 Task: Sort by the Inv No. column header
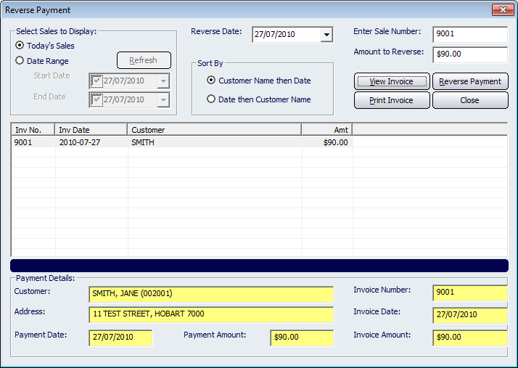(33, 130)
